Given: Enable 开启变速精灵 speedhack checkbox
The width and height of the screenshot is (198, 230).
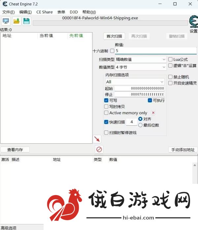Looking at the screenshot, I should 170,83.
